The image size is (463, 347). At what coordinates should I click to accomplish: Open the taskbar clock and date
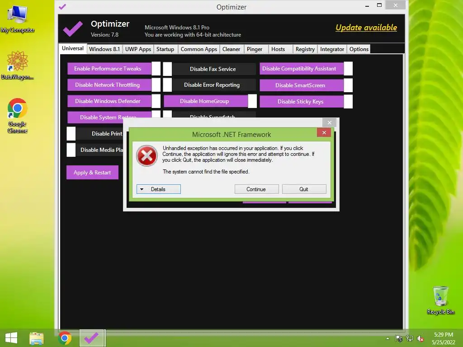tap(444, 338)
